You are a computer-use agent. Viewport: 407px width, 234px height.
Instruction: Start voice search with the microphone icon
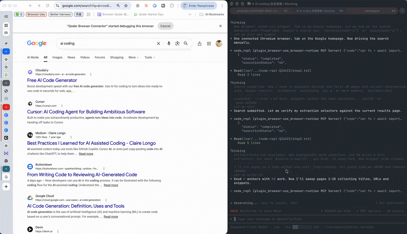(169, 44)
